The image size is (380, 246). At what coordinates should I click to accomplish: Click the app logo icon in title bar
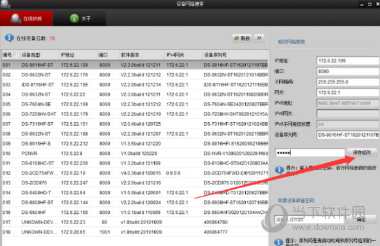5,4
